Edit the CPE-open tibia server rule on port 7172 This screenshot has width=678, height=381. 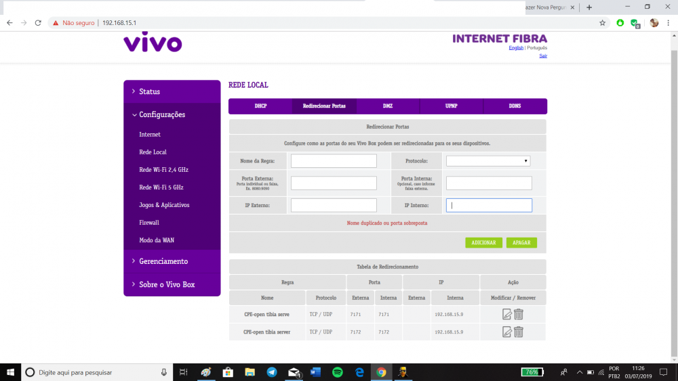pyautogui.click(x=506, y=332)
